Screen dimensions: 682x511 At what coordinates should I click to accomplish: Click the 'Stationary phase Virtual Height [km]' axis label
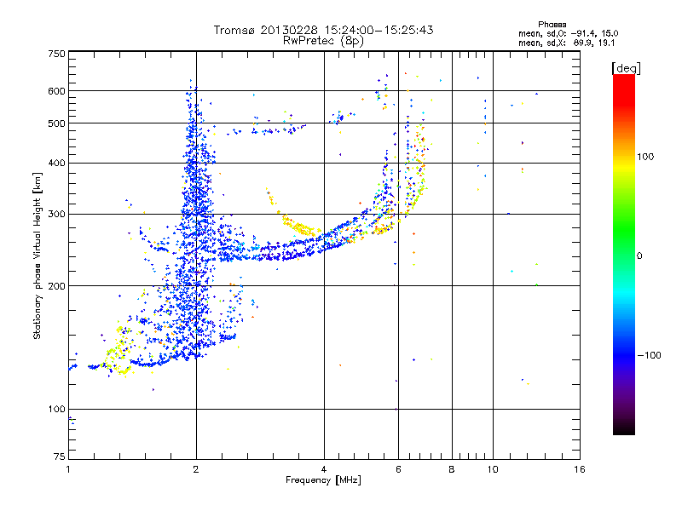37,256
